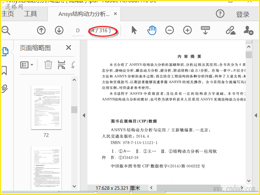Viewport: 260px width, 195px height.
Task: Activate the hand pan tool
Action: pyautogui.click(x=152, y=30)
